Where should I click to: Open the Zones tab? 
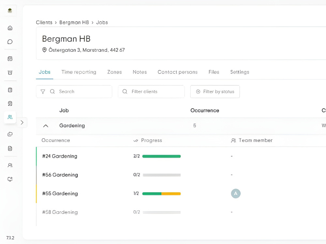point(114,72)
